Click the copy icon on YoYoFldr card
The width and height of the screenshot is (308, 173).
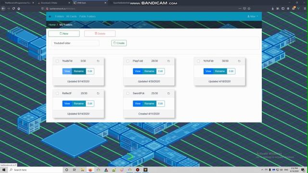coord(239,61)
